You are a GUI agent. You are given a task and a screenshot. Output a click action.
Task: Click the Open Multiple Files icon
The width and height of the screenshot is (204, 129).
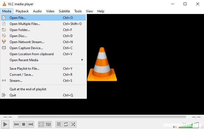click(x=4, y=24)
